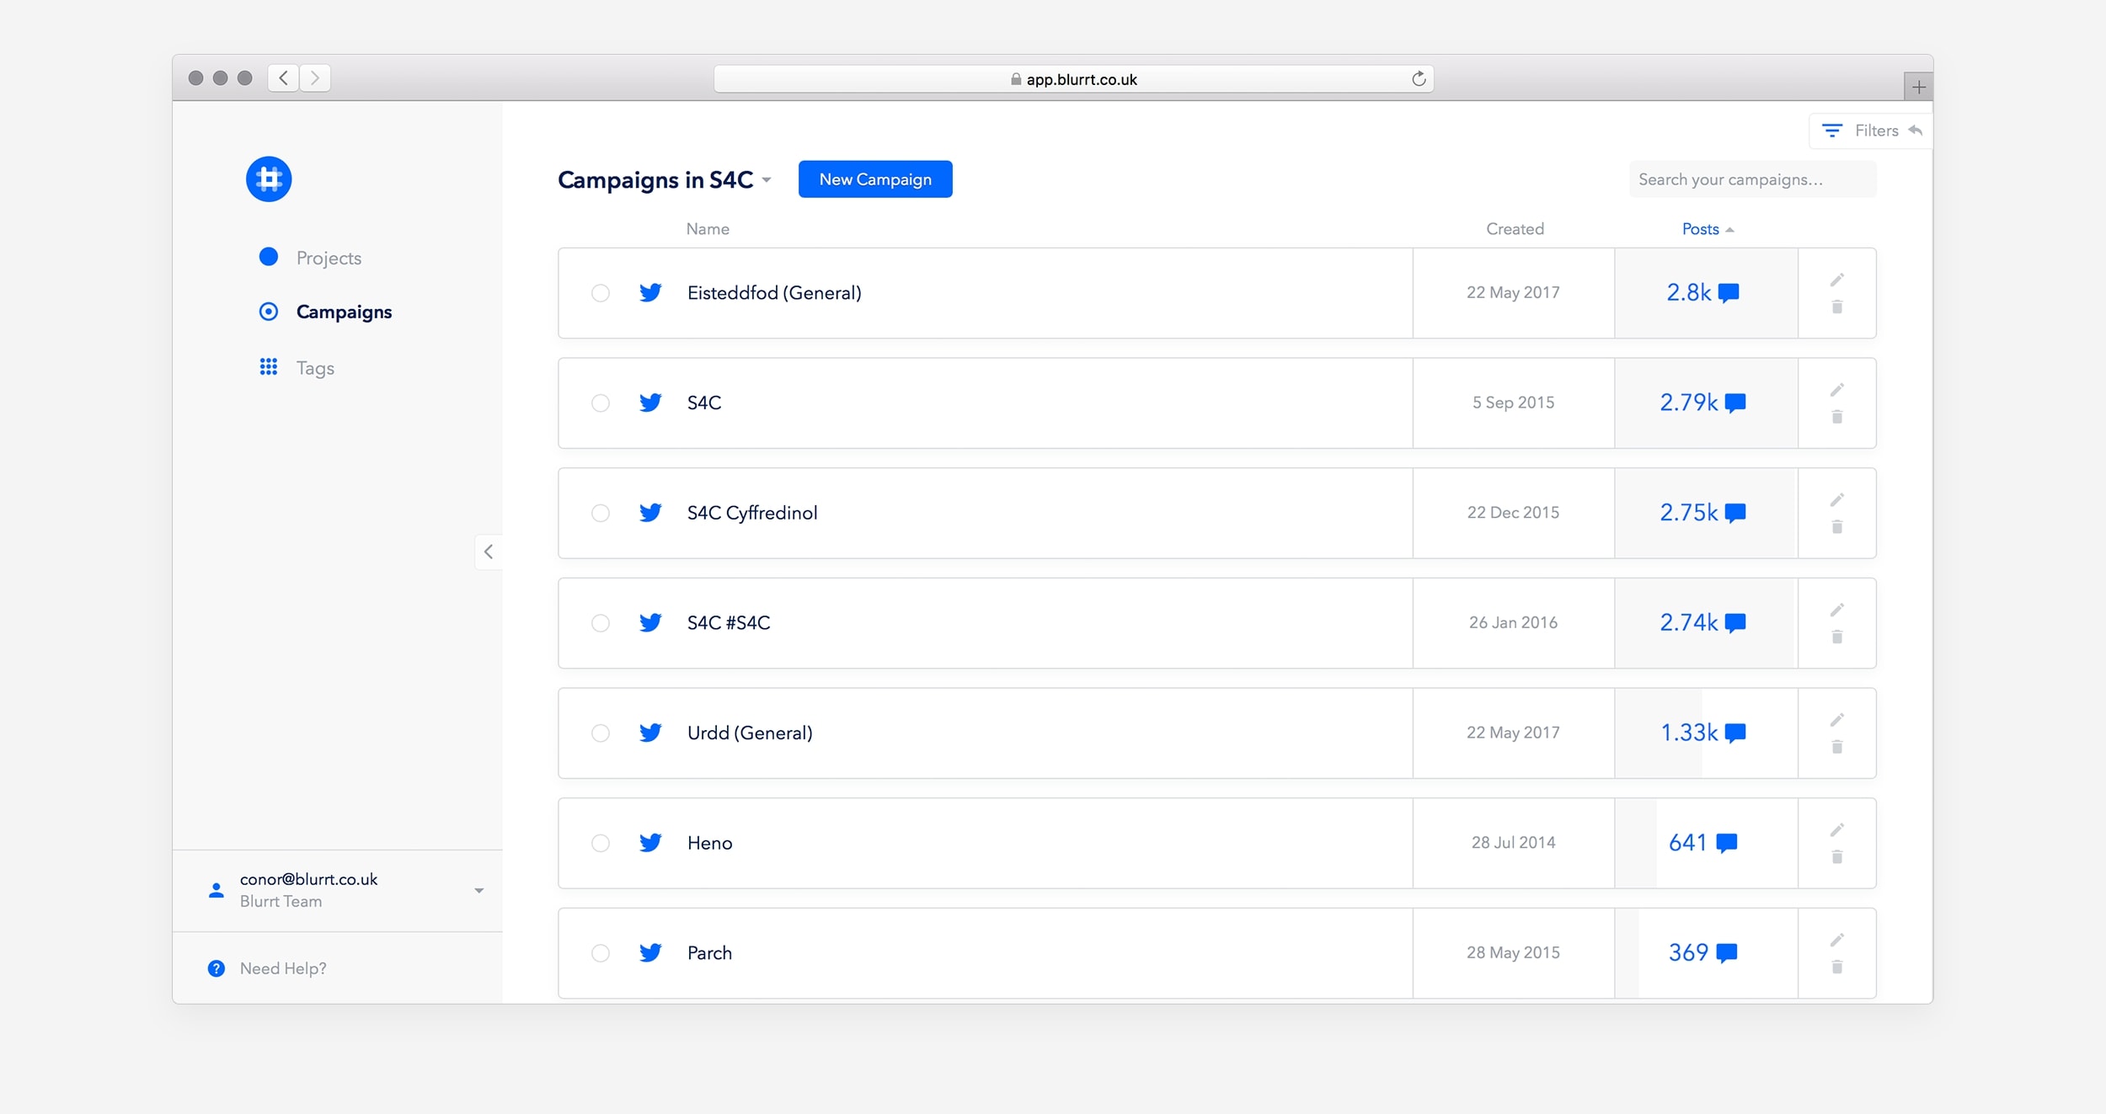2106x1114 pixels.
Task: Click the Twitter icon in the S4C 5 Sep 2015 row
Action: pos(650,402)
